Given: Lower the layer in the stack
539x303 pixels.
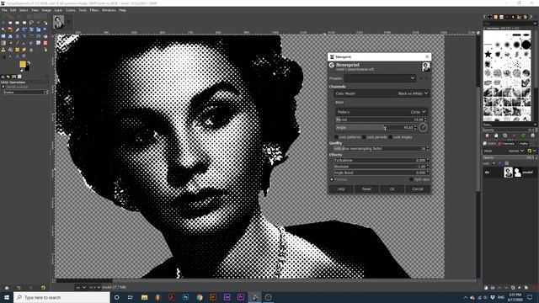Looking at the screenshot, I should point(506,288).
